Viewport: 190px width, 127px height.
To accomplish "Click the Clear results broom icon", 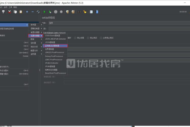I will pyautogui.click(x=67, y=12).
